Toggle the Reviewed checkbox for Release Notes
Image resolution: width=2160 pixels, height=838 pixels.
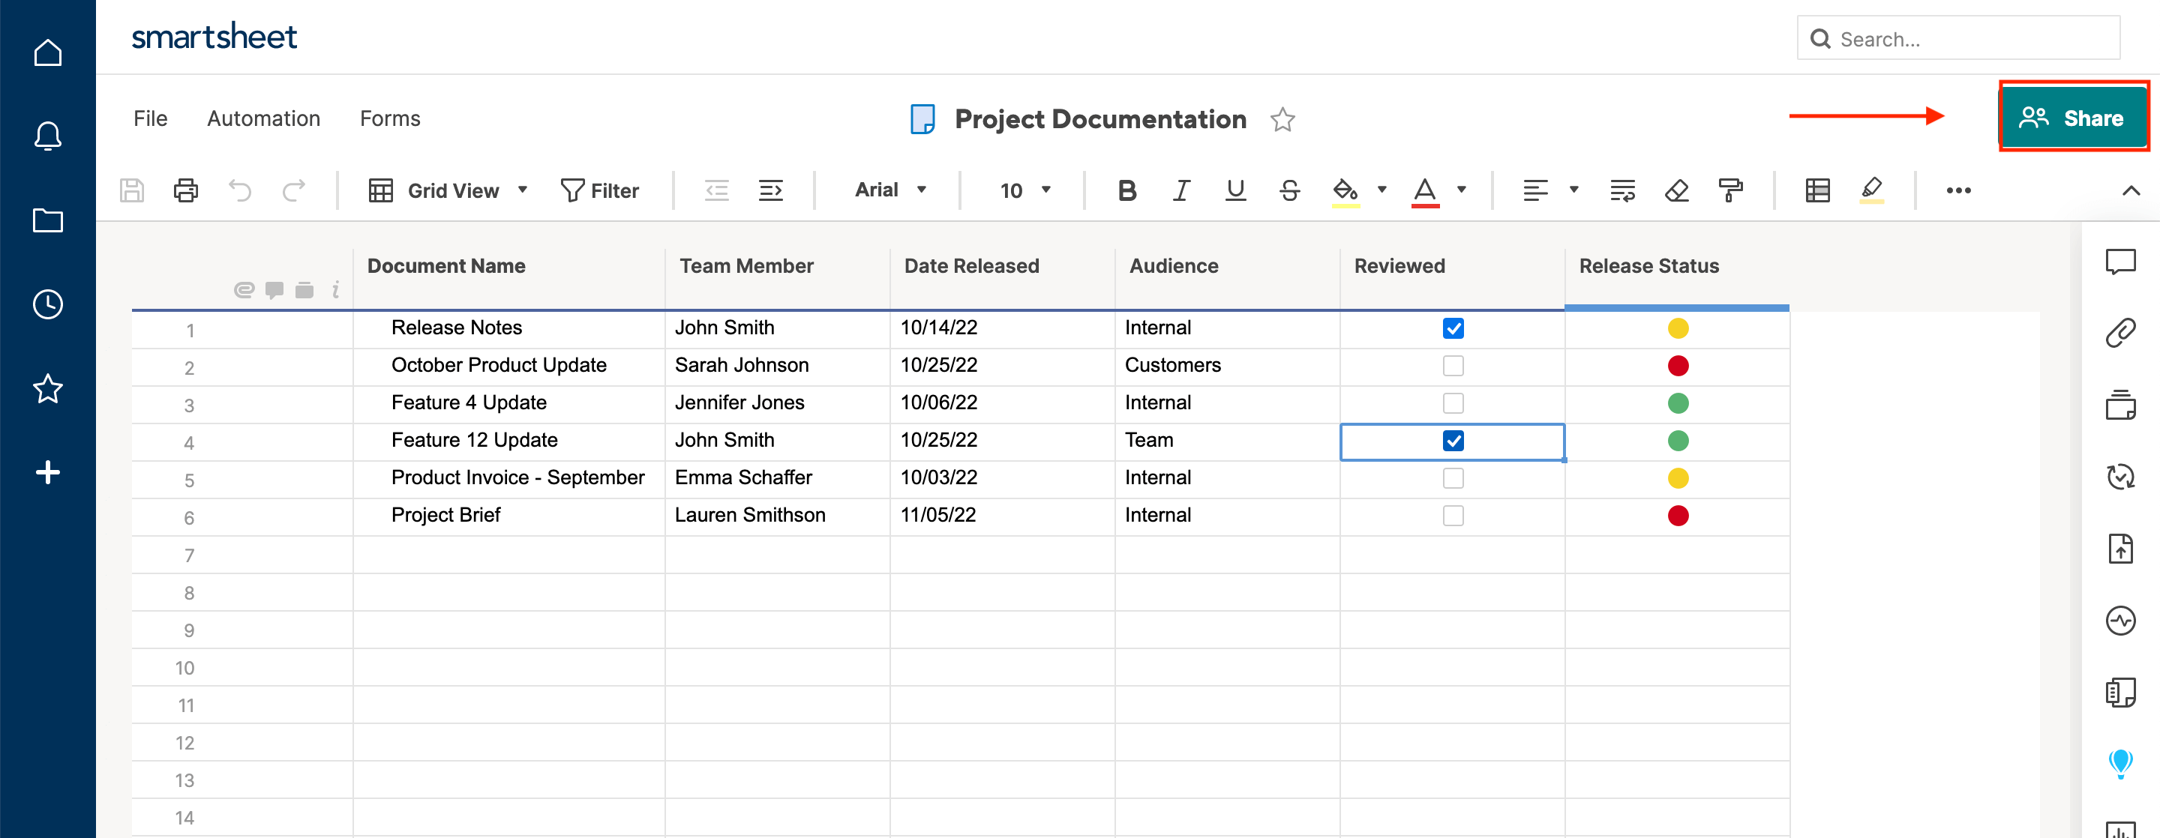tap(1452, 328)
